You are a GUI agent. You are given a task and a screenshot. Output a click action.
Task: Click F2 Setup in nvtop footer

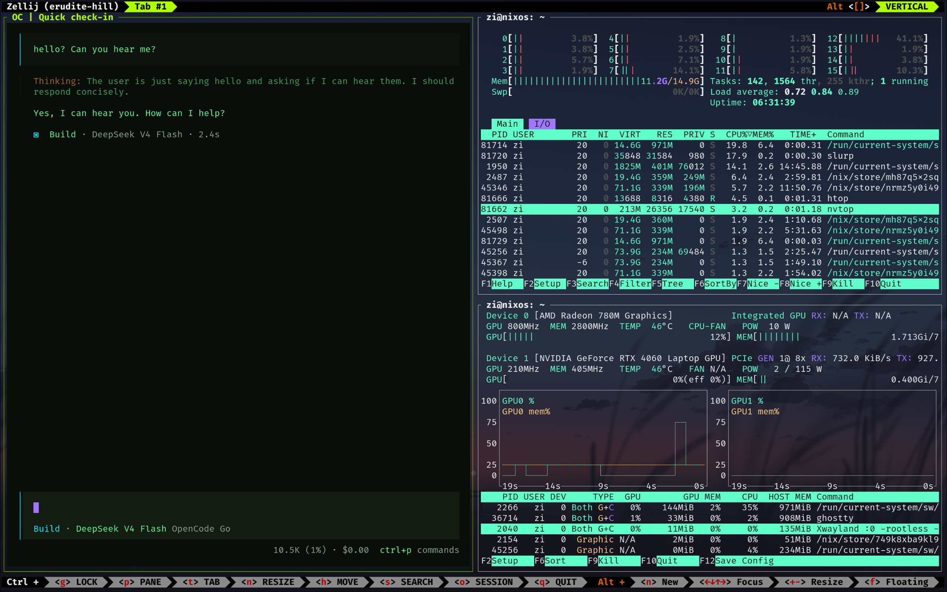(x=507, y=561)
